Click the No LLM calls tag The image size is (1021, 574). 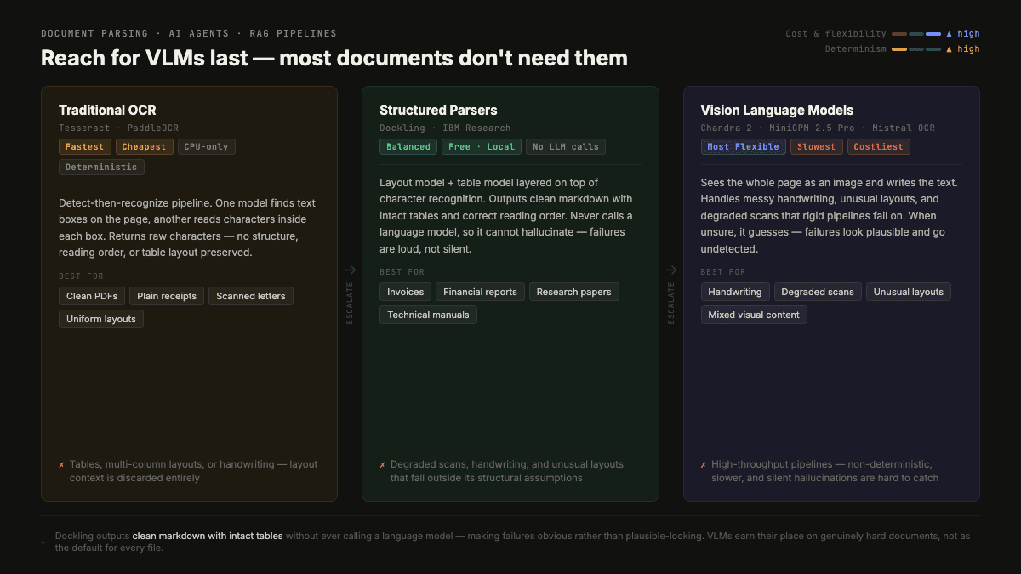pos(566,146)
